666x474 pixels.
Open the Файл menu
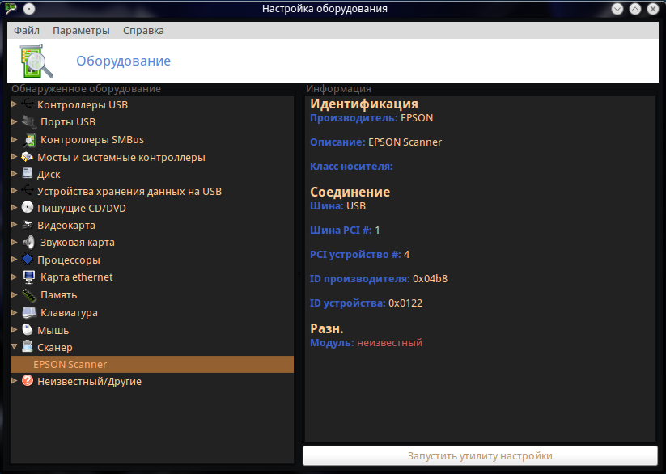pos(27,31)
